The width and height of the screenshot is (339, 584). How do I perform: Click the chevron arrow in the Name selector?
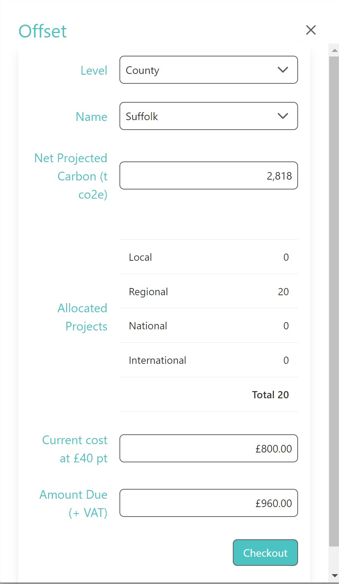(283, 116)
